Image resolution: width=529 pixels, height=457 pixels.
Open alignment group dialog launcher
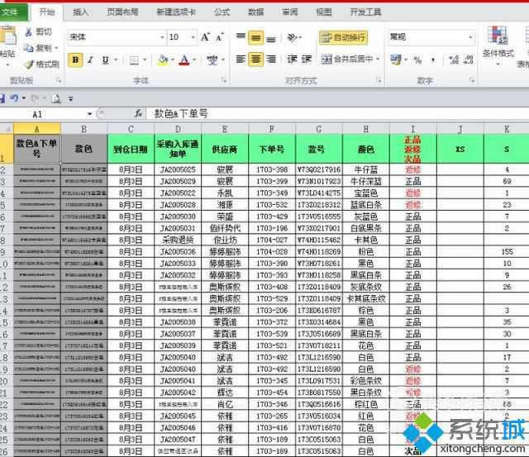(x=379, y=80)
